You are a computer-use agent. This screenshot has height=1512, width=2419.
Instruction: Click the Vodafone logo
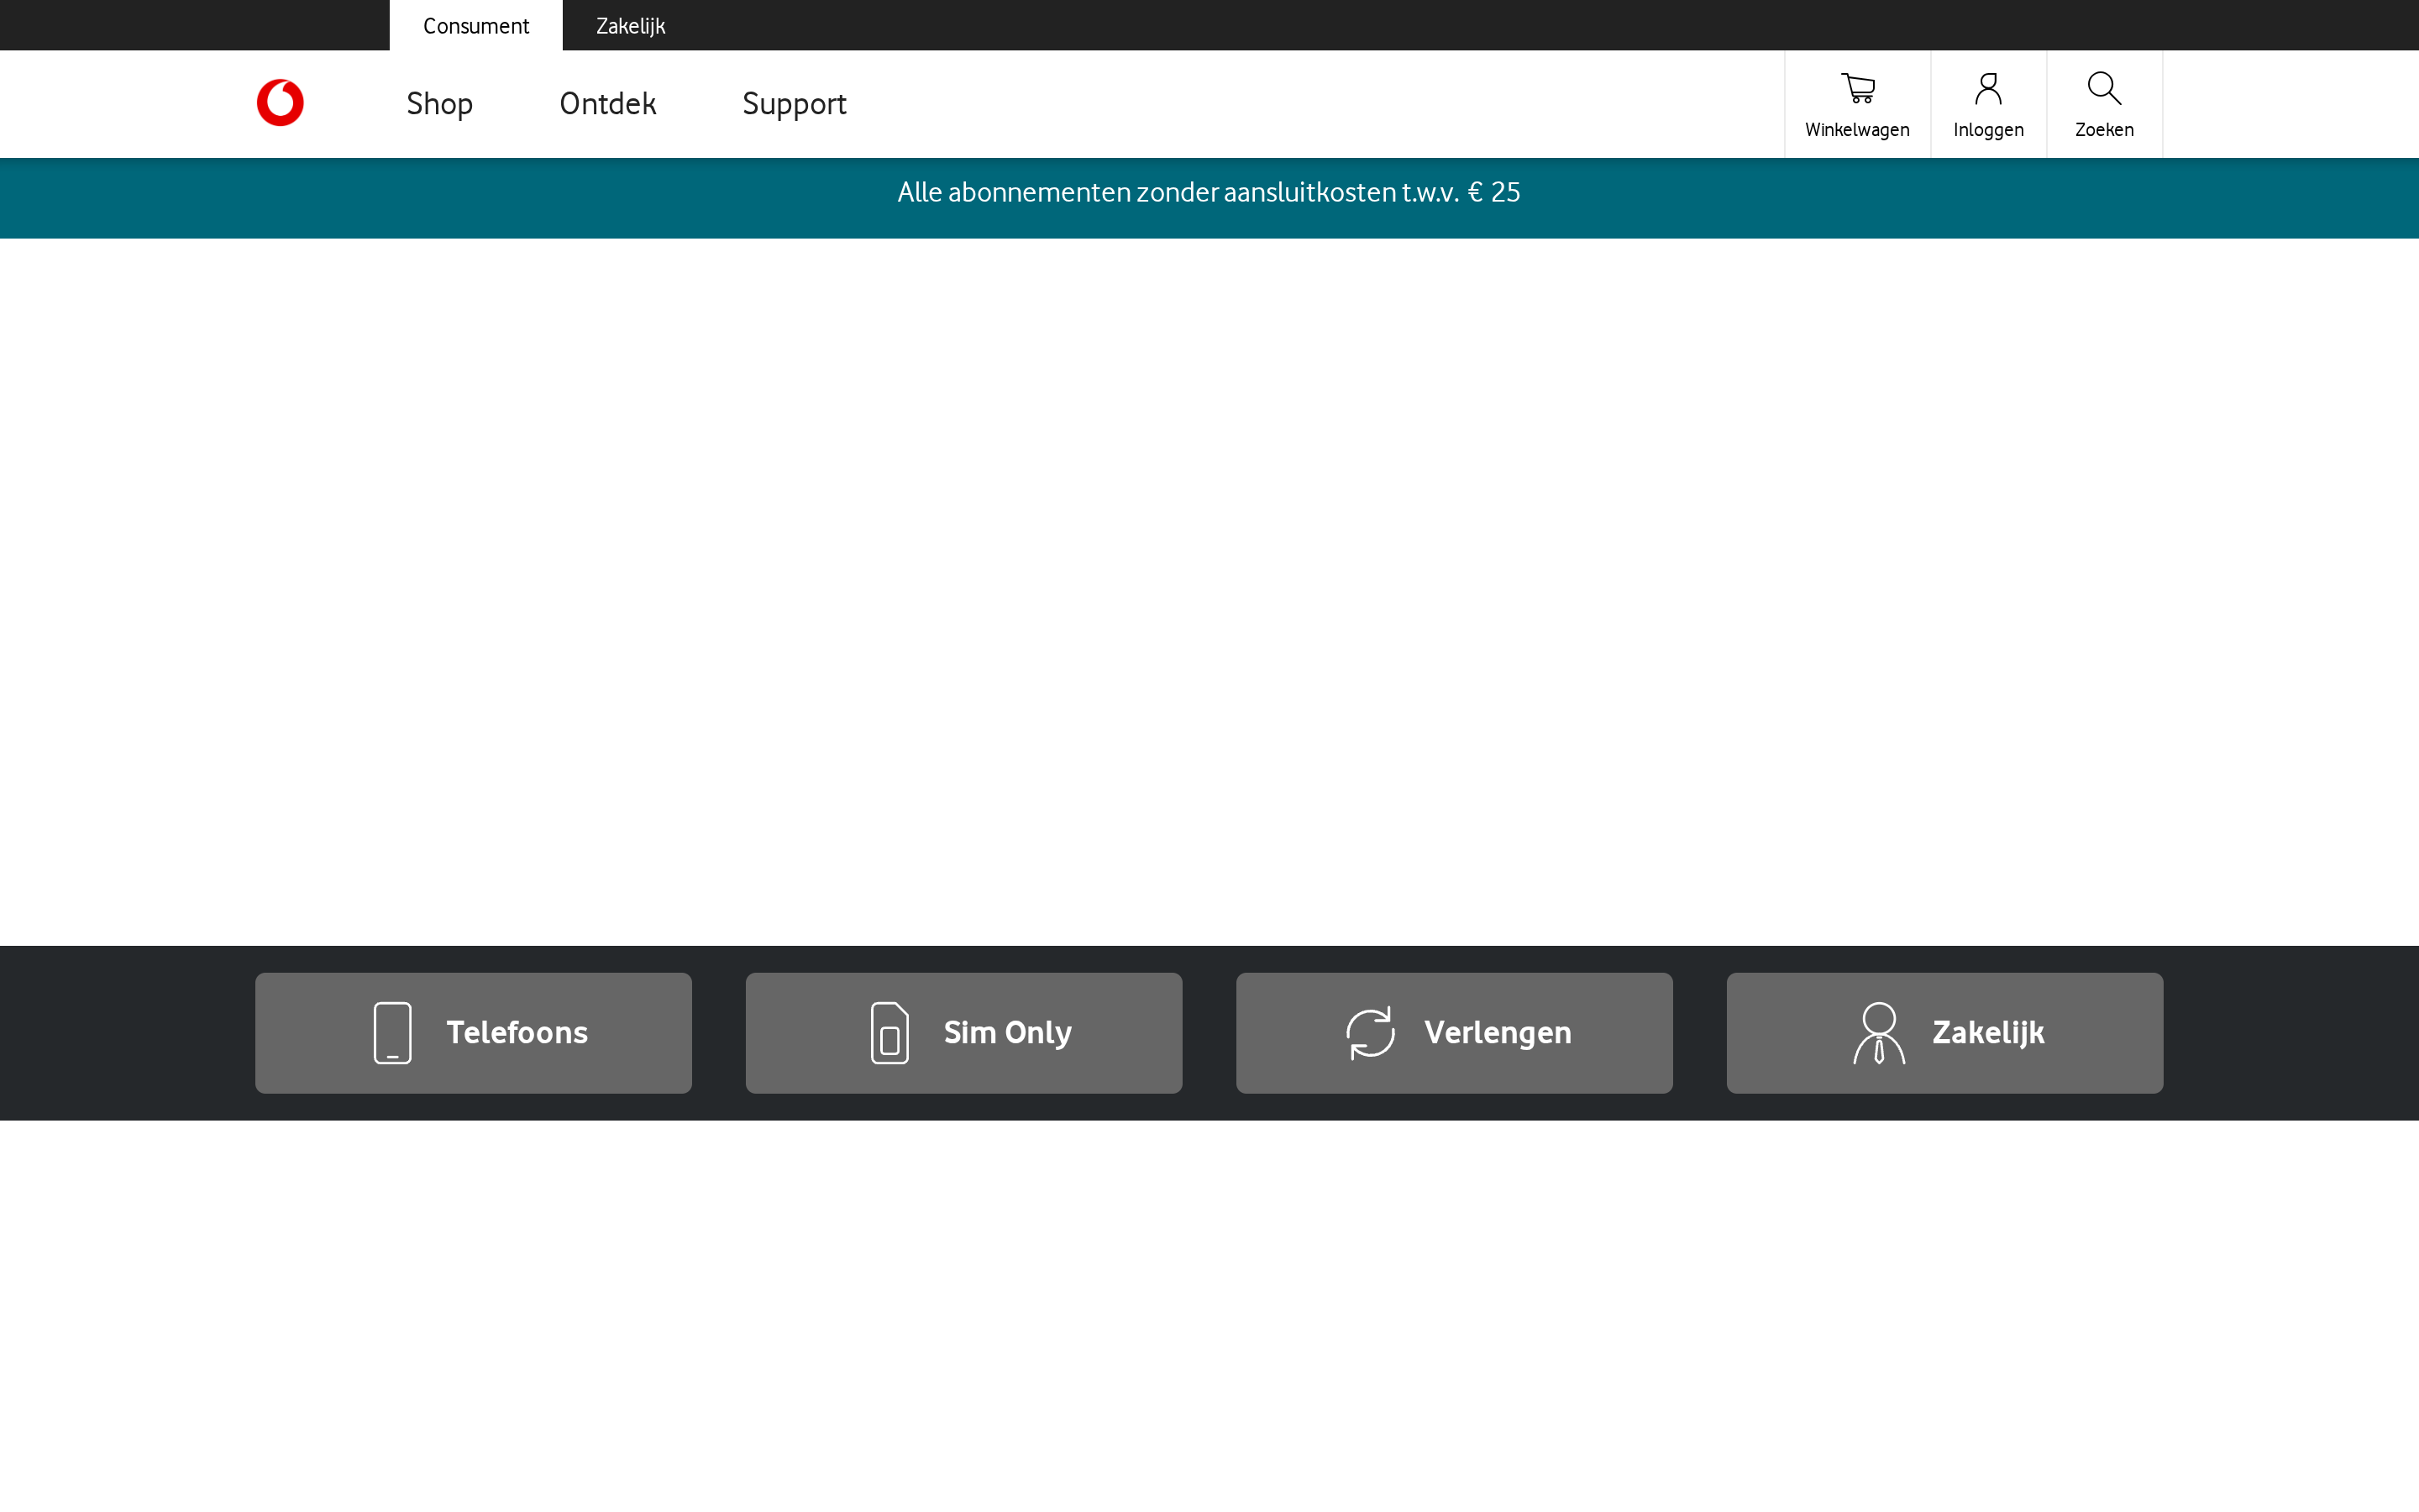[x=280, y=102]
